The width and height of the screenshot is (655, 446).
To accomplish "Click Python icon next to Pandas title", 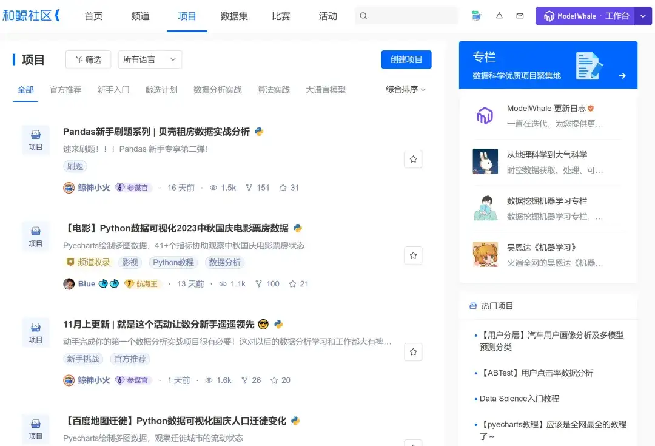I will pos(259,132).
